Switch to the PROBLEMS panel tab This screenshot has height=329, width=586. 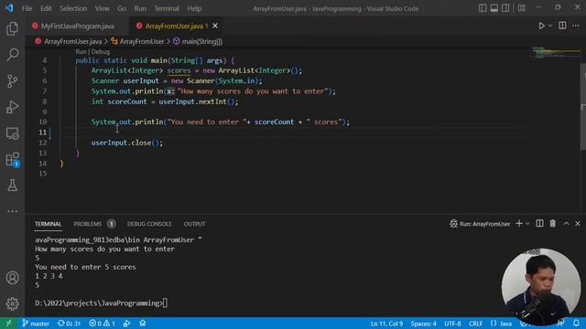pos(88,224)
